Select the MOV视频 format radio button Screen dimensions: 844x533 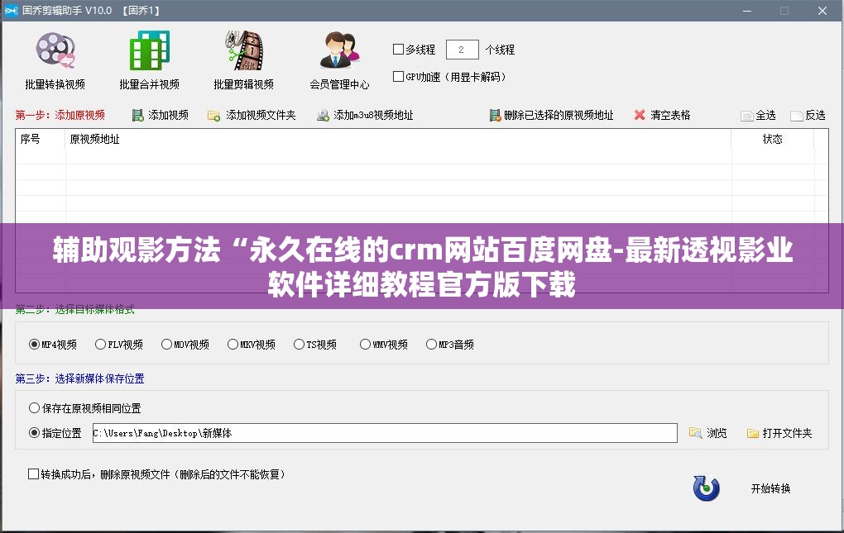click(x=166, y=345)
